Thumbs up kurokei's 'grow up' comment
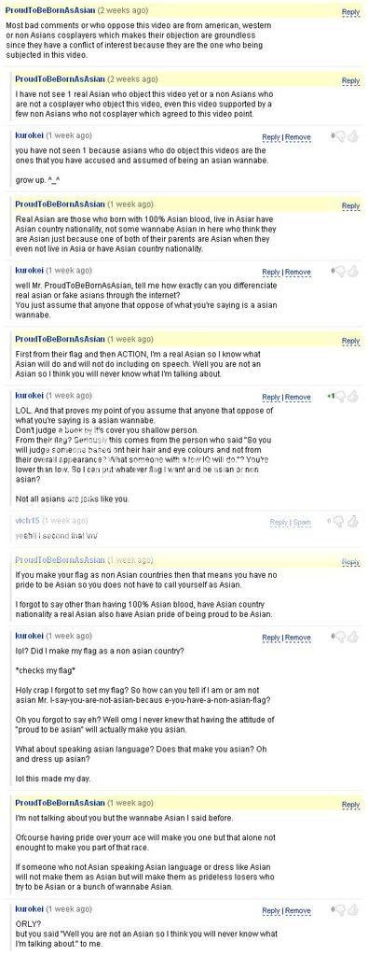The image size is (368, 955). [x=353, y=137]
